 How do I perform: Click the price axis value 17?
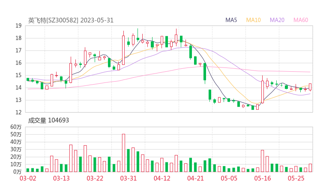click(x=18, y=50)
